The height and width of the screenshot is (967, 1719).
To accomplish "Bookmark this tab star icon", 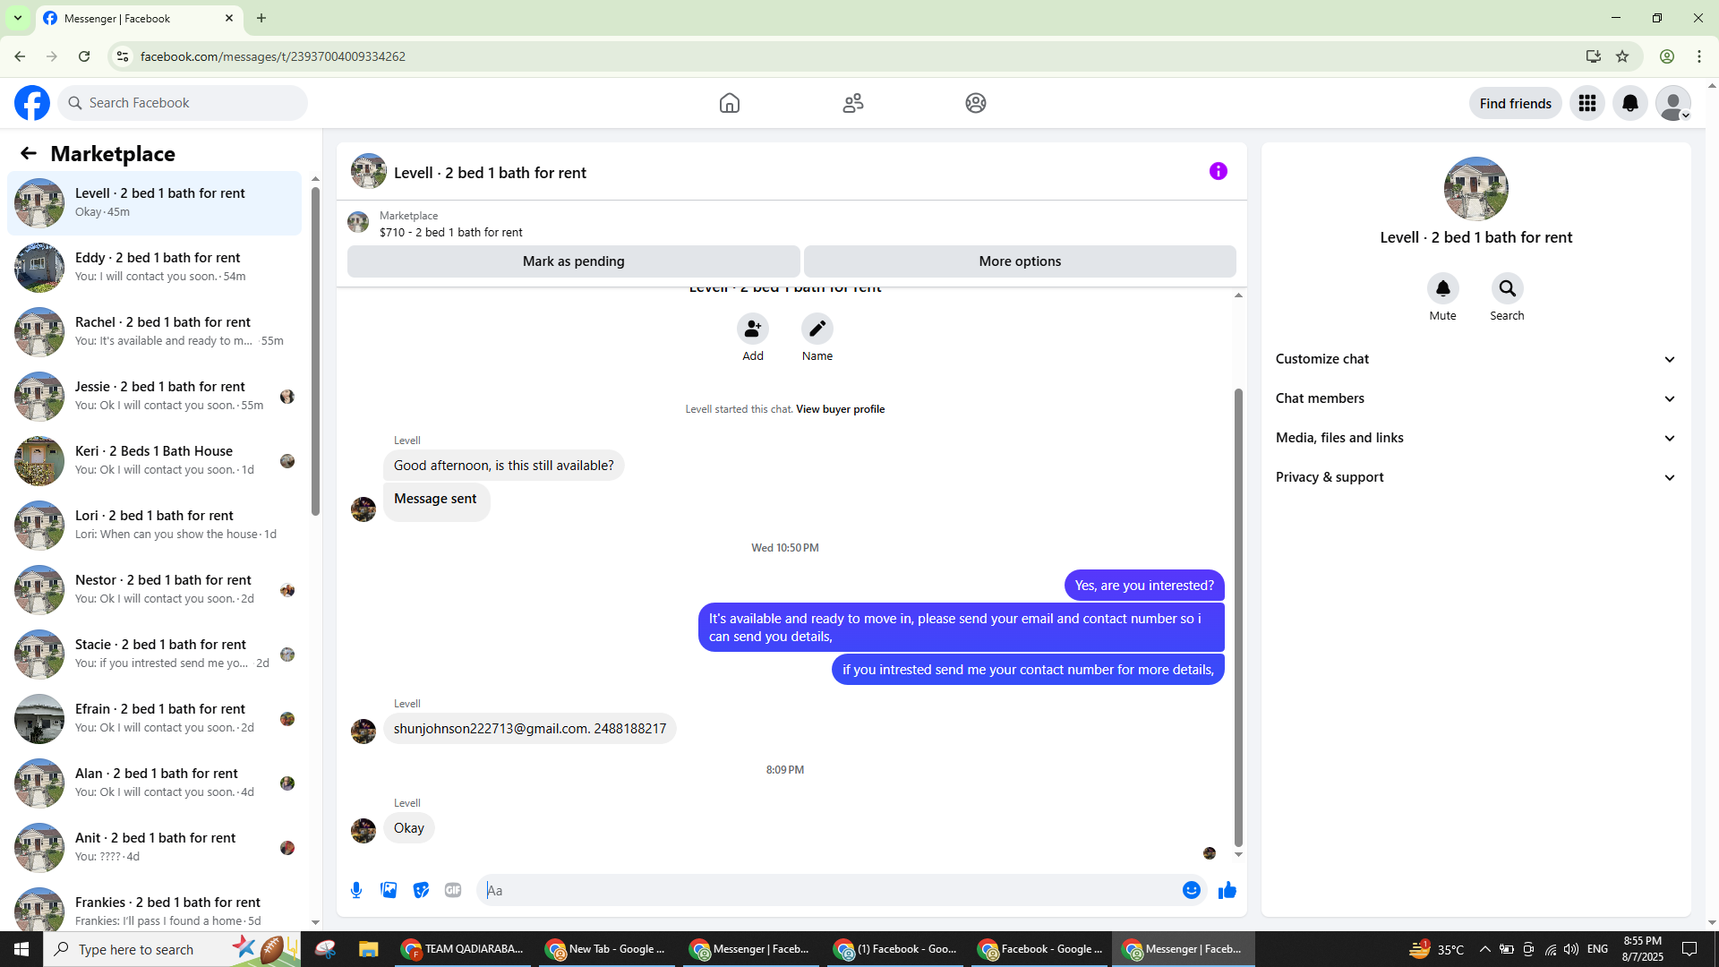I will (x=1622, y=56).
